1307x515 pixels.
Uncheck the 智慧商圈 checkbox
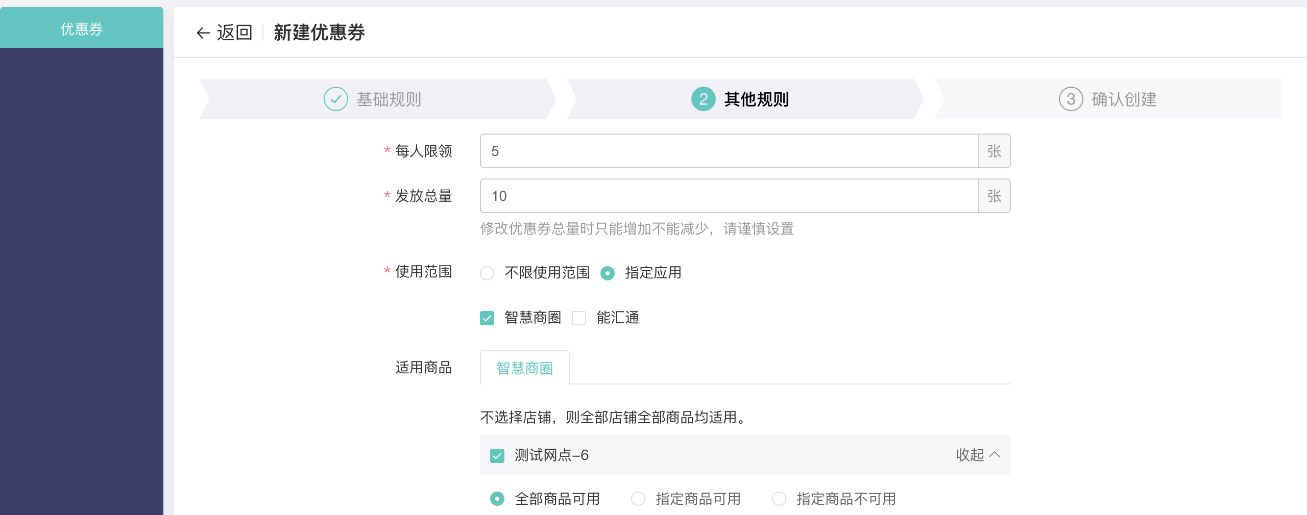point(487,318)
